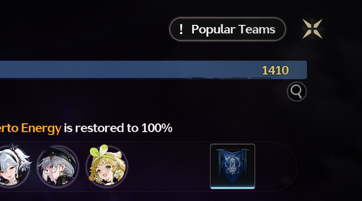Click the 1410 score value

275,70
